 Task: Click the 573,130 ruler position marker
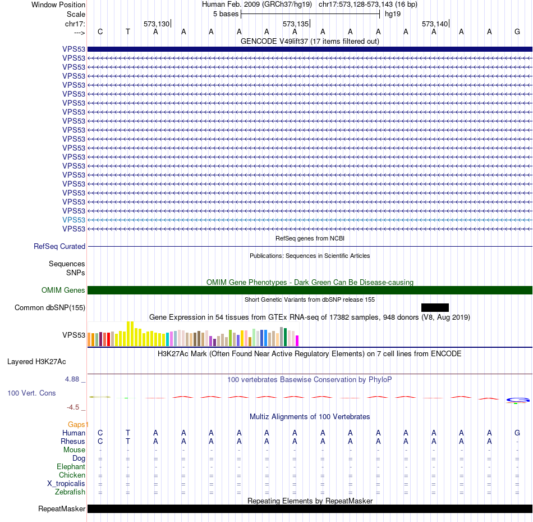(157, 24)
